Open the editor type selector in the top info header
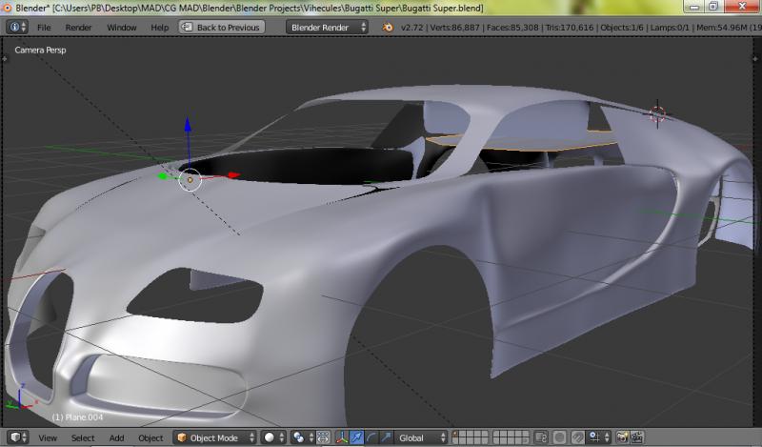The image size is (762, 447). [17, 27]
